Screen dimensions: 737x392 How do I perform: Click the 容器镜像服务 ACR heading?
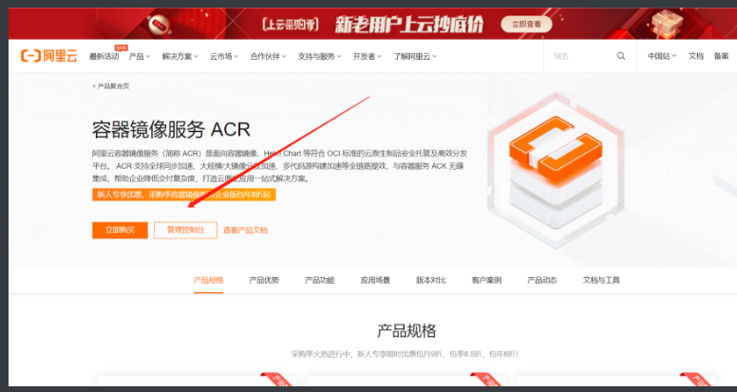coord(171,130)
